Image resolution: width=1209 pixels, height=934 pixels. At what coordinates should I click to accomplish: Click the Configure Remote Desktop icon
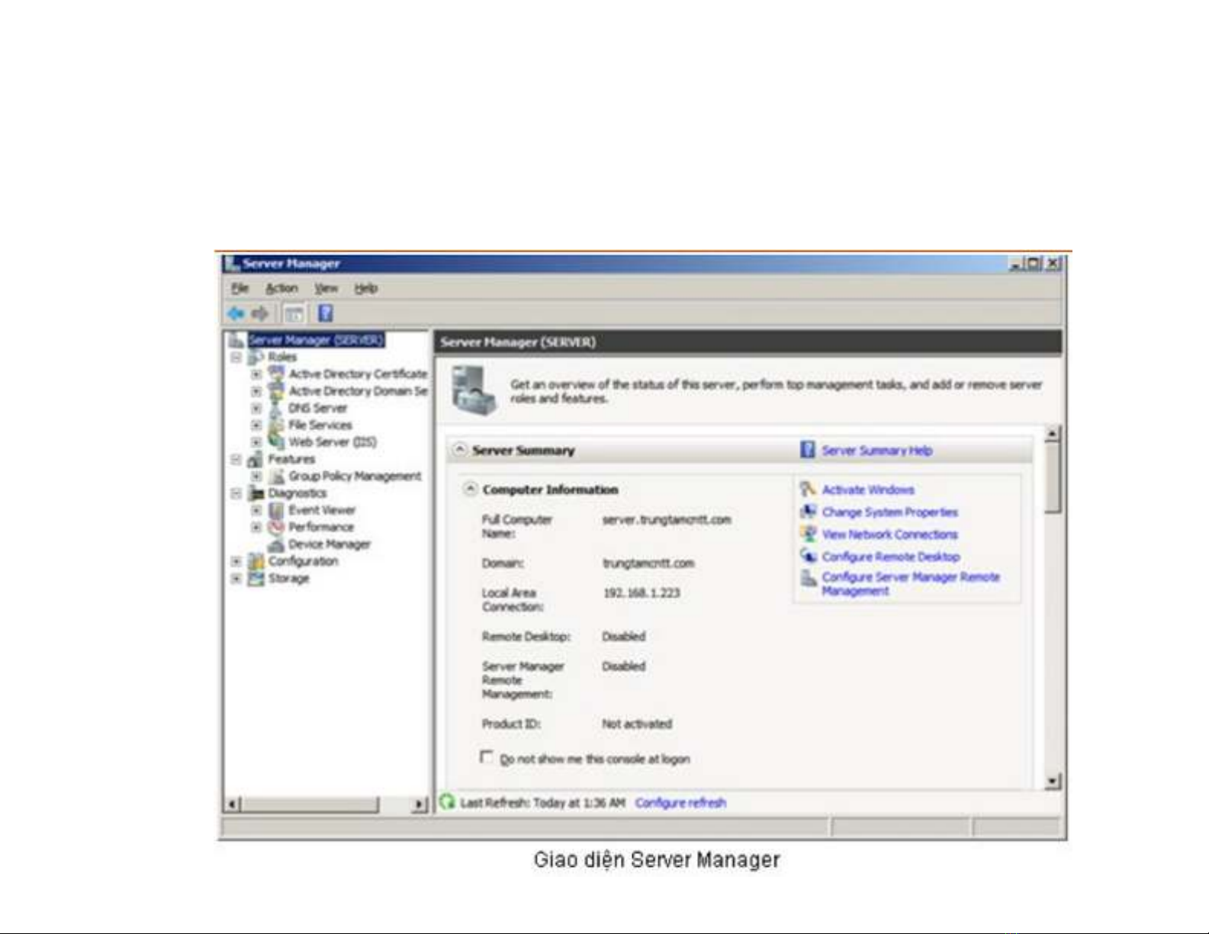809,556
